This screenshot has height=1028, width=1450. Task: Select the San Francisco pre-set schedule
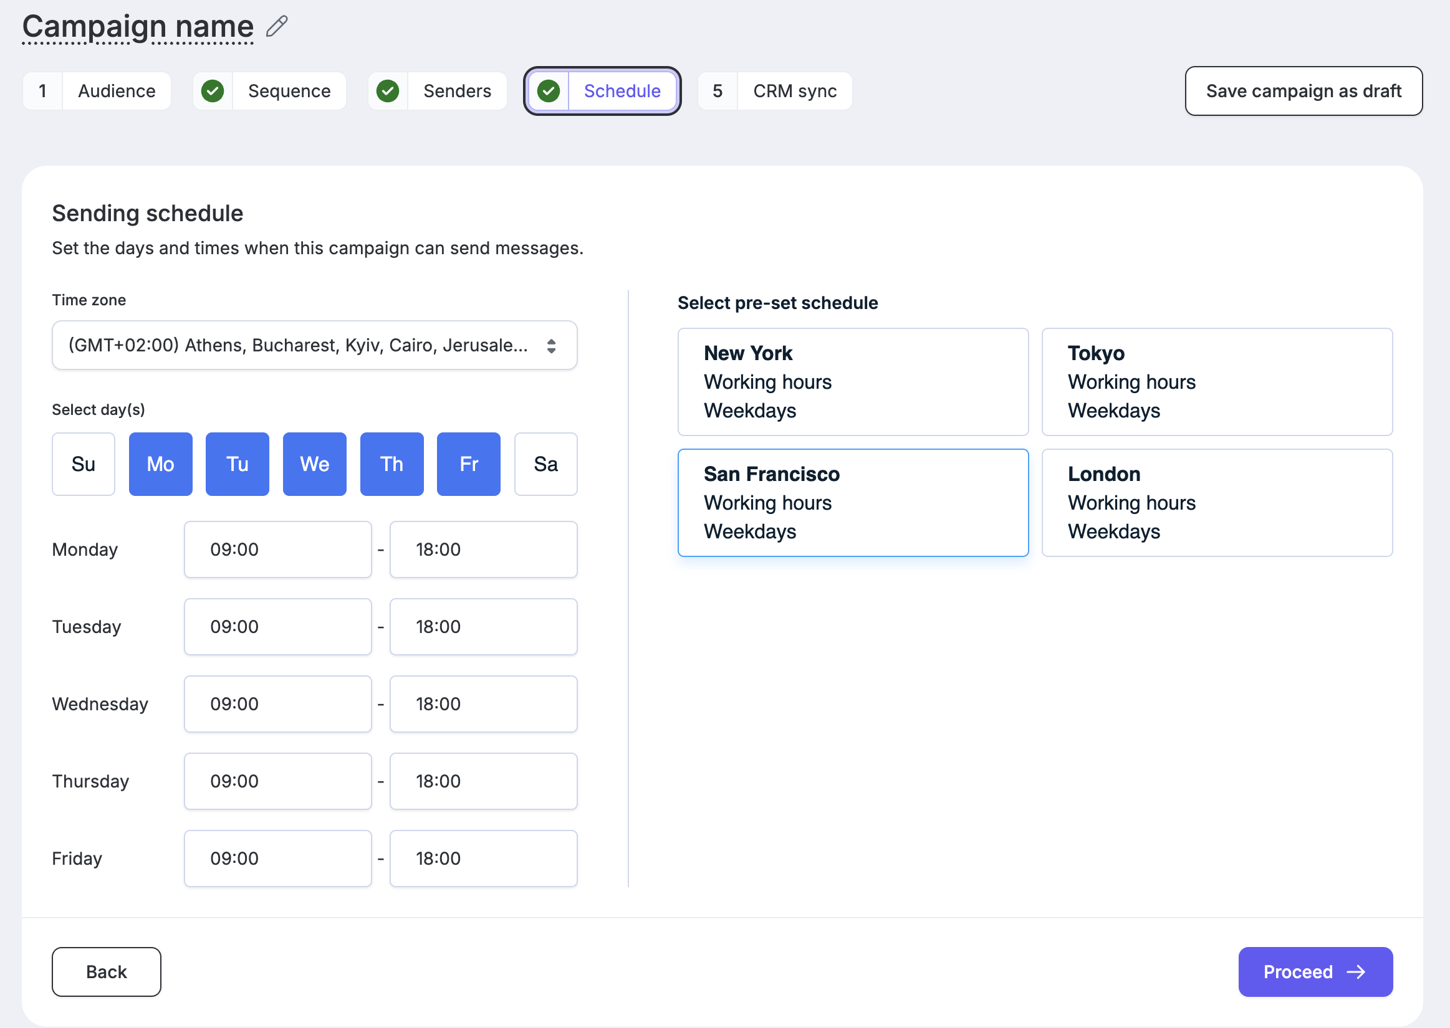(853, 503)
